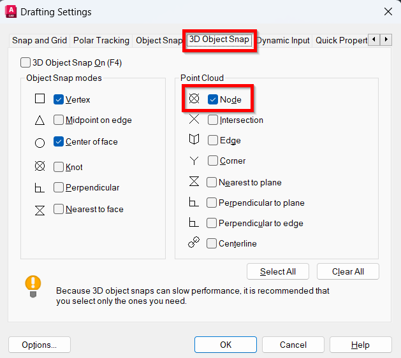Viewport: 401px width, 358px height.
Task: Click the Point Cloud Intersection X icon
Action: tap(194, 119)
